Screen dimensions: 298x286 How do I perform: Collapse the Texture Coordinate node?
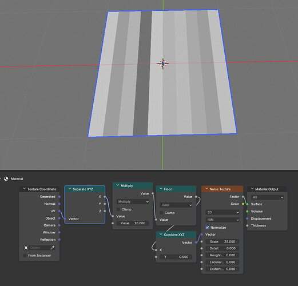point(24,189)
